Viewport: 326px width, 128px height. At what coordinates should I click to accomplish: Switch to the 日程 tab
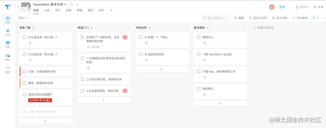[68, 10]
